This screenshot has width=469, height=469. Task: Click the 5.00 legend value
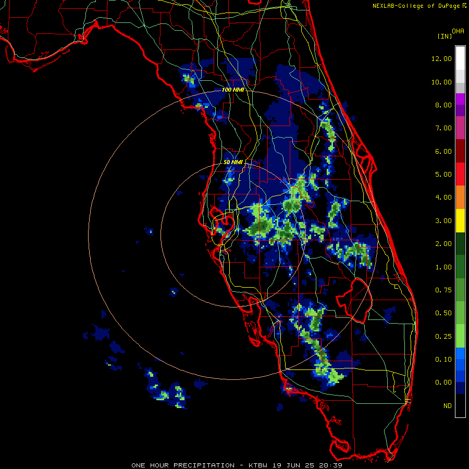coord(443,175)
